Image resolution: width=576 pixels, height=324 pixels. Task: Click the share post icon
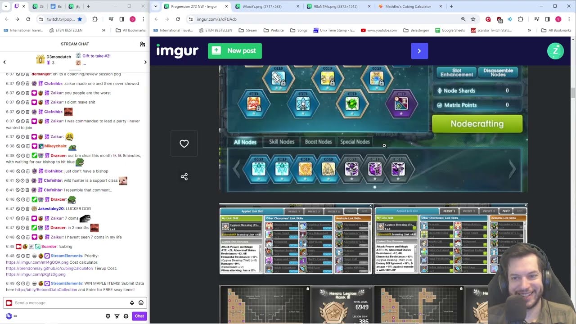click(184, 177)
